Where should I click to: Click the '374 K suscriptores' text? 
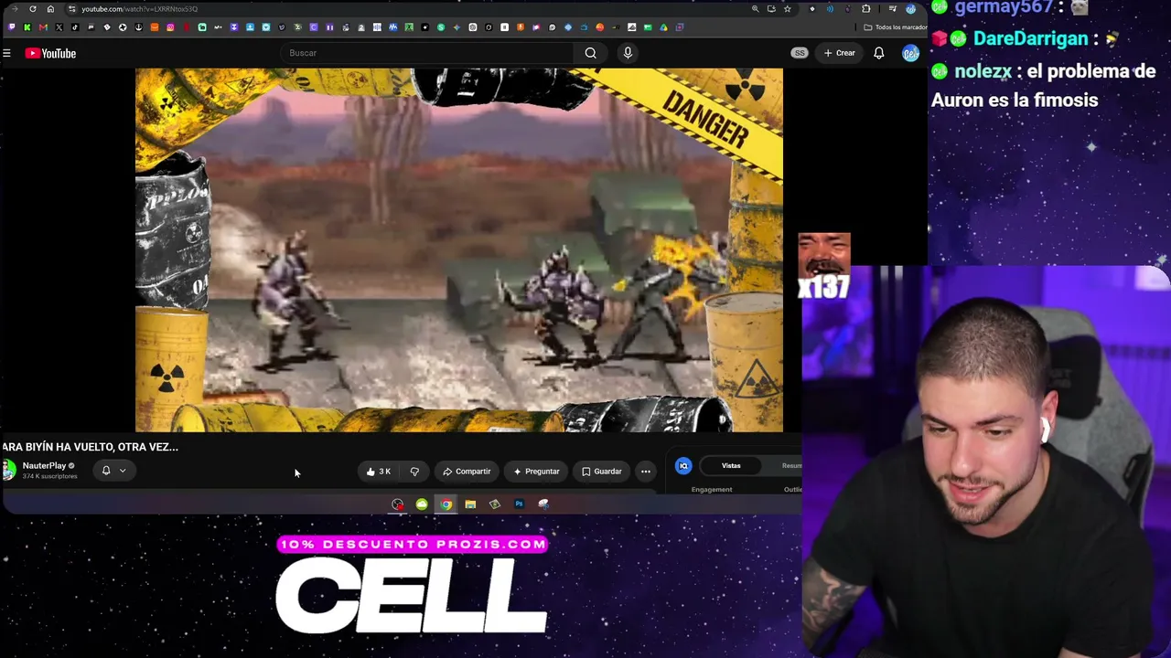coord(49,476)
